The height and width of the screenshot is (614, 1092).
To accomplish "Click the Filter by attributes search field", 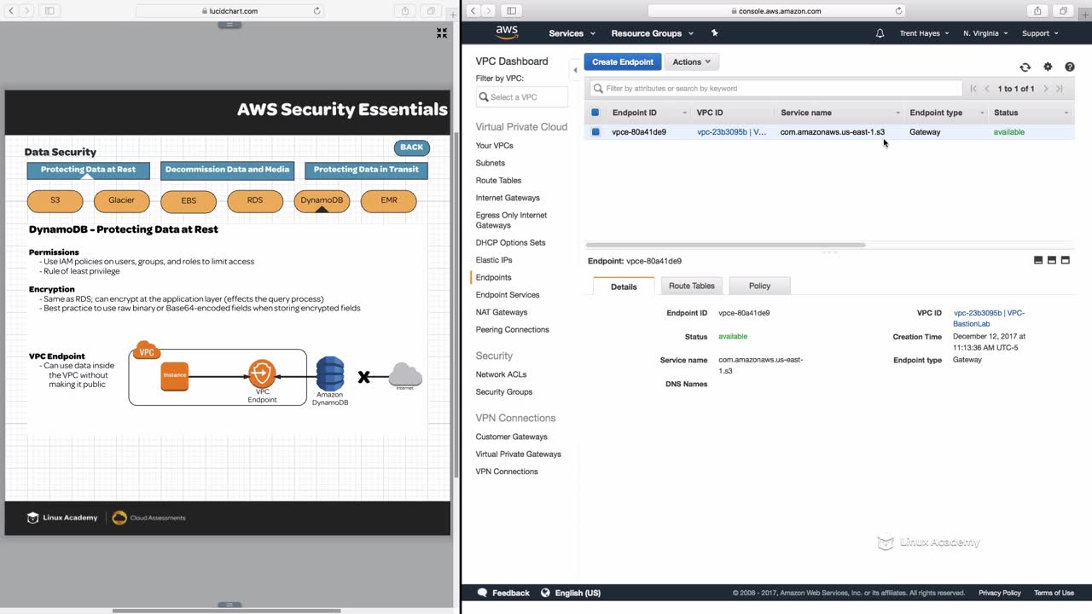I will click(775, 89).
